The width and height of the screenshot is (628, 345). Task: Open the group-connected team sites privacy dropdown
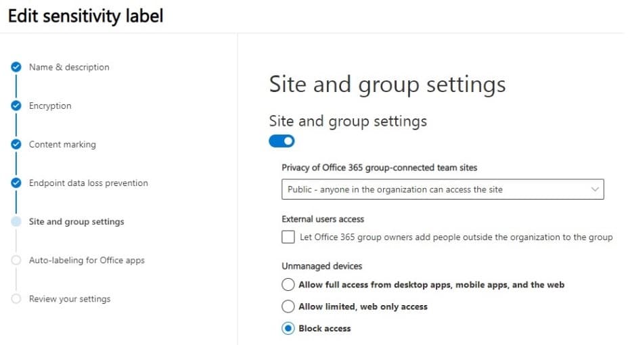(443, 189)
